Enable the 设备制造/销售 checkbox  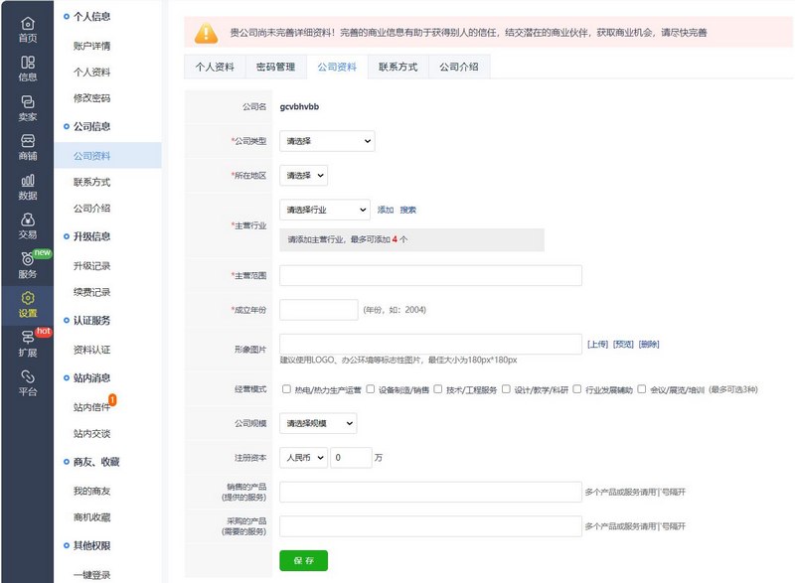[371, 390]
